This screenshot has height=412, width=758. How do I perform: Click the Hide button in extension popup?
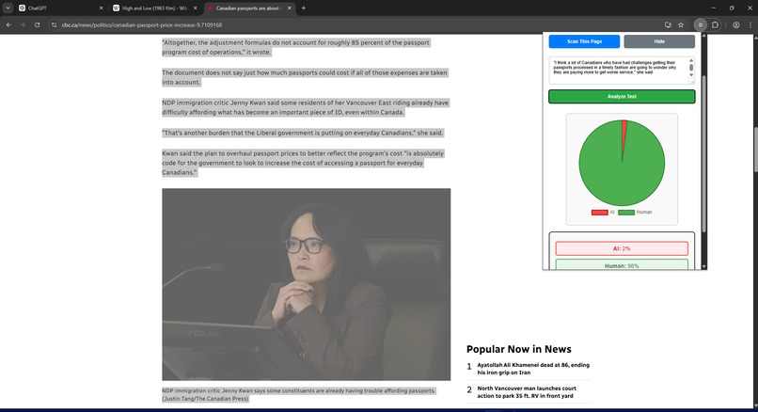659,41
